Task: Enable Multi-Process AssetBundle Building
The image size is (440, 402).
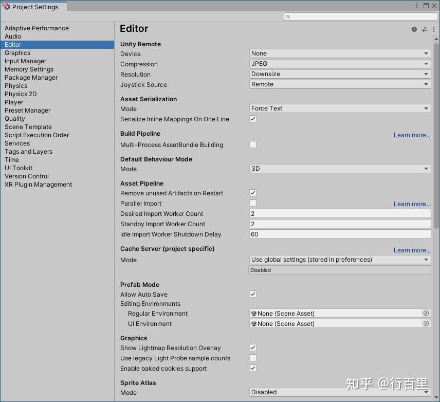Action: click(253, 145)
